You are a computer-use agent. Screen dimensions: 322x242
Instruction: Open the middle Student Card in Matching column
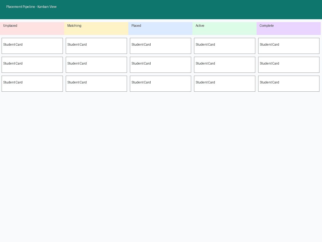pos(96,65)
